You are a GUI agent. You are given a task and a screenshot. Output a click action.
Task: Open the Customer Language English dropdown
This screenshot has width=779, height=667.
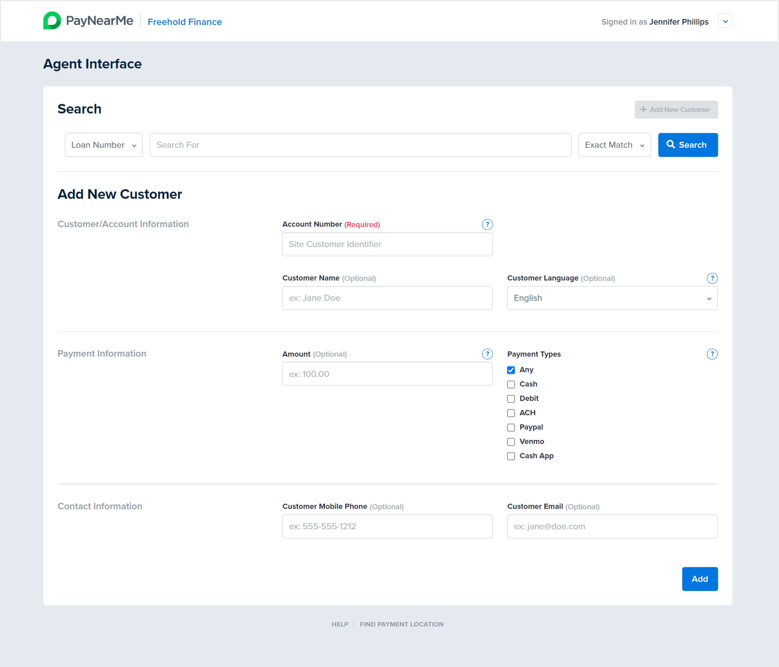click(612, 298)
